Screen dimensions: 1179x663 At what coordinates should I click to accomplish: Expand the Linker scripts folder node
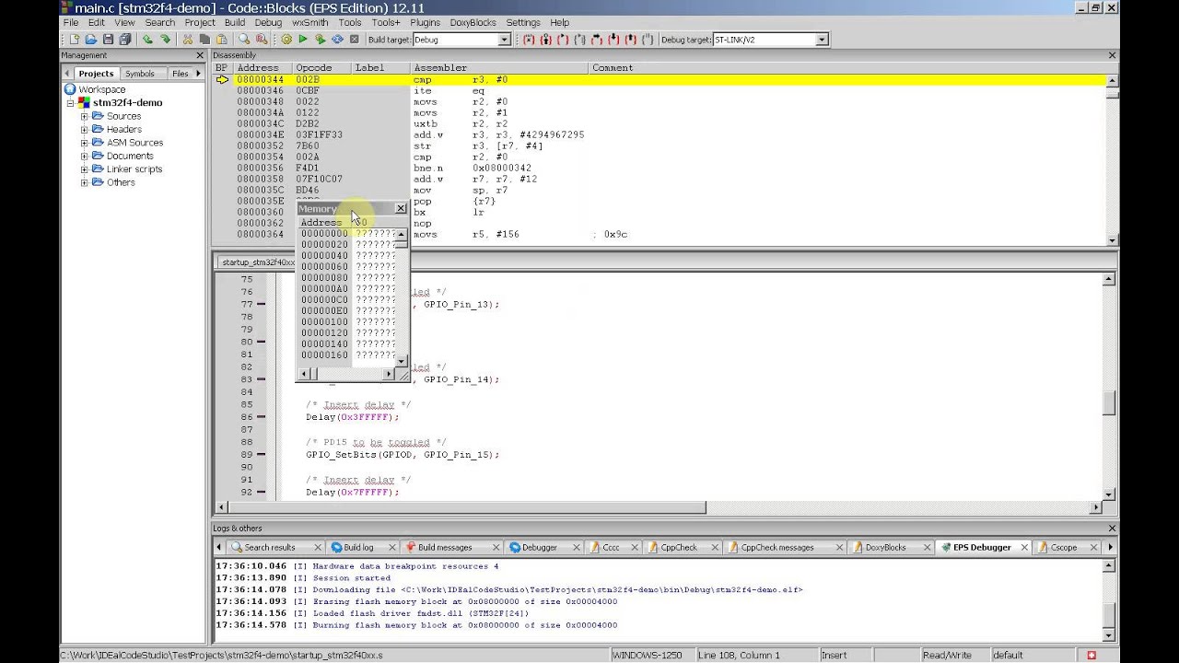click(85, 169)
